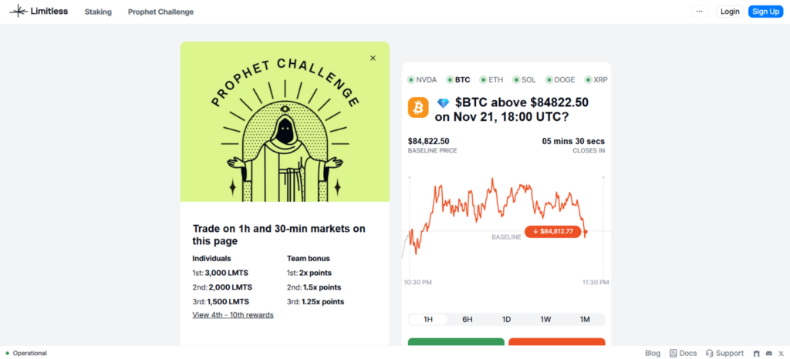The width and height of the screenshot is (790, 359).
Task: Open the Discord icon in the footer
Action: (769, 354)
